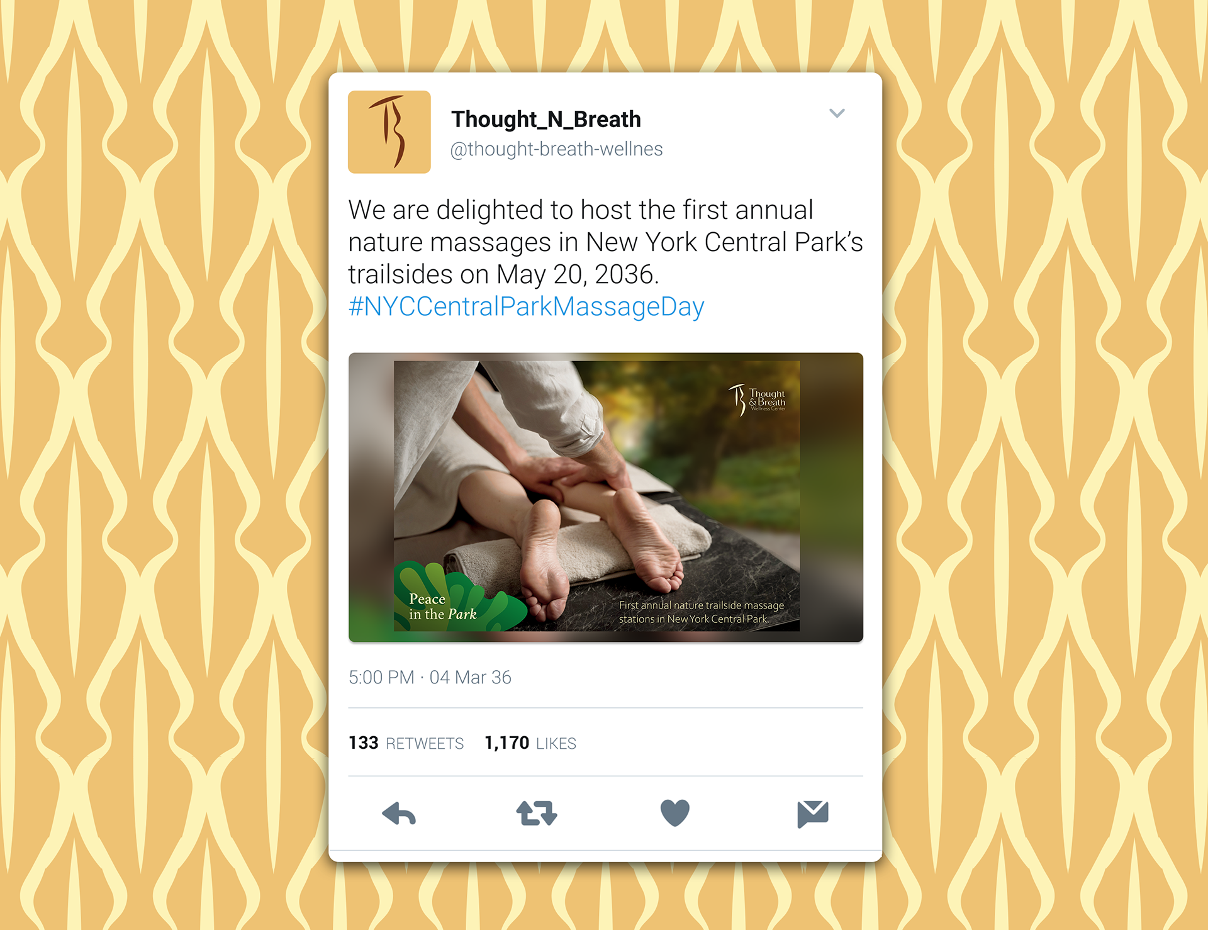Click the Thought & Breath logo in photo

(x=757, y=400)
